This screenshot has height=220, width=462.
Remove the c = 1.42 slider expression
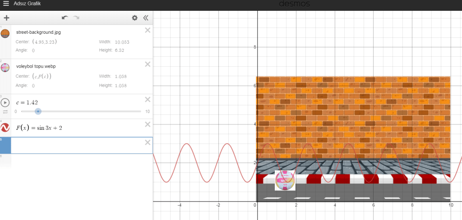click(x=147, y=99)
